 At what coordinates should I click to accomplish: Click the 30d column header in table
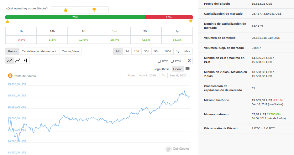[146, 31]
